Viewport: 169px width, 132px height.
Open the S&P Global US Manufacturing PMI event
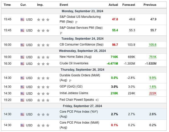point(80,19)
